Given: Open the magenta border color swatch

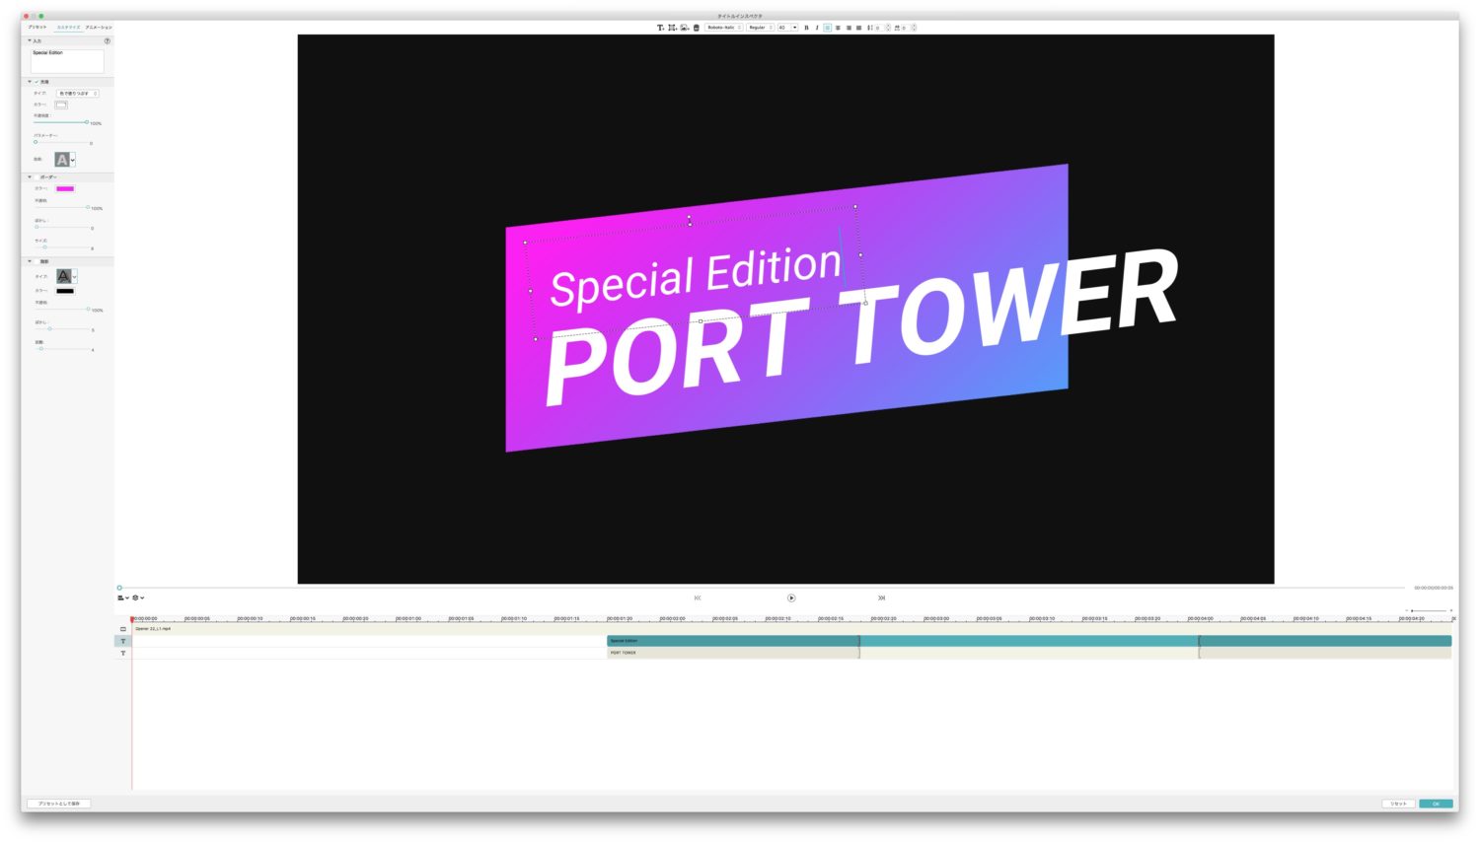Looking at the screenshot, I should [x=65, y=188].
